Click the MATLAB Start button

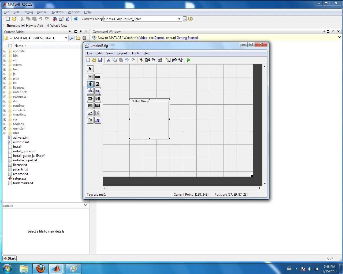[10, 258]
